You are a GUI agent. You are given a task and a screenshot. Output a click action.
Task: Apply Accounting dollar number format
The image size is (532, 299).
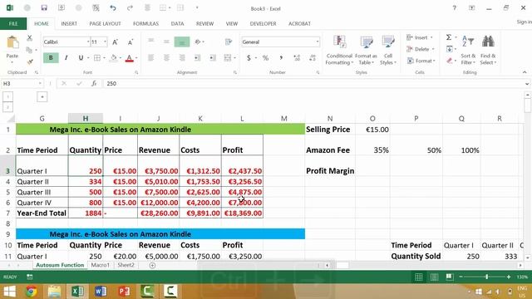click(x=249, y=58)
